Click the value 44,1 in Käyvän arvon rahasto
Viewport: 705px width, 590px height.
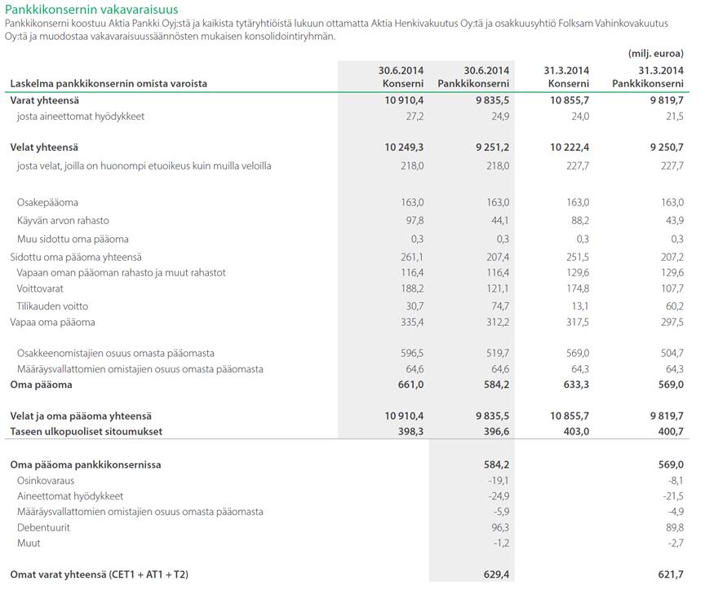500,221
